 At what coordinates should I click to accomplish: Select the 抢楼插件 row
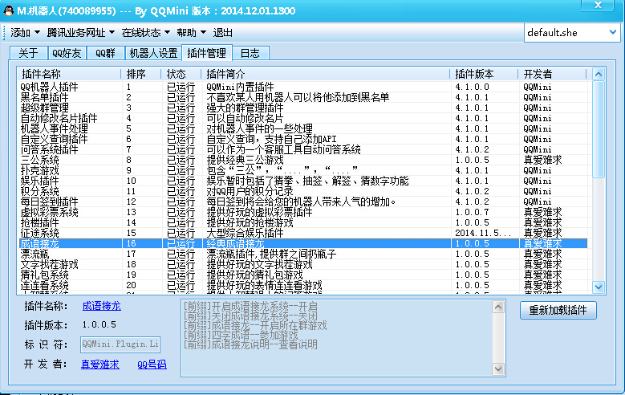click(303, 222)
